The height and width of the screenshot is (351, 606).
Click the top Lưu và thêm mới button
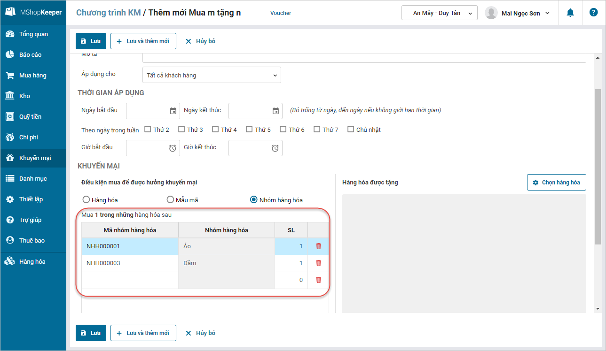tap(143, 41)
